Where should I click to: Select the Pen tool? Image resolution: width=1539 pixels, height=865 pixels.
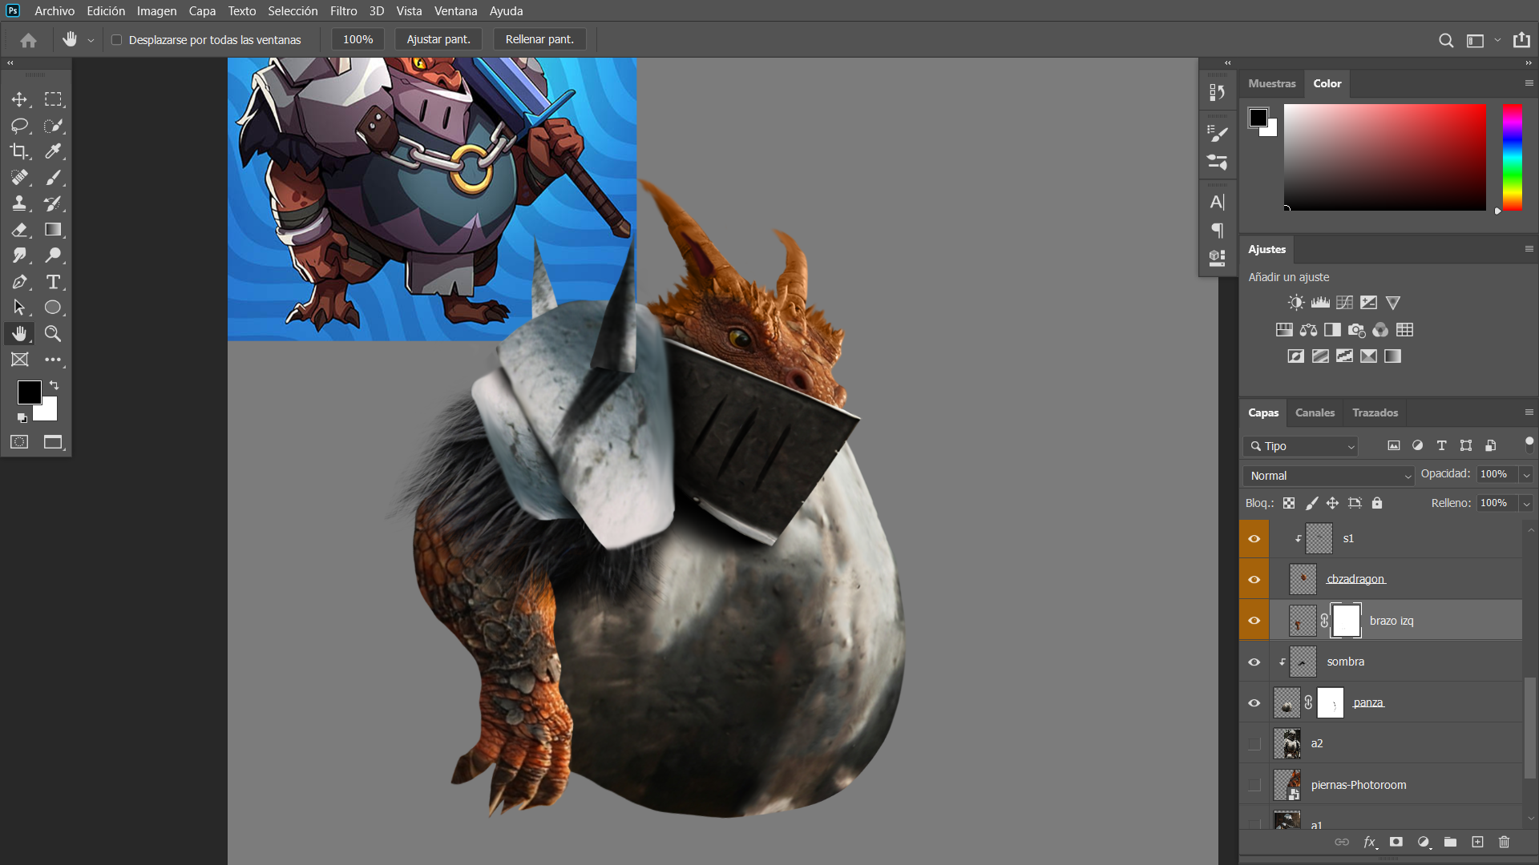pyautogui.click(x=19, y=282)
